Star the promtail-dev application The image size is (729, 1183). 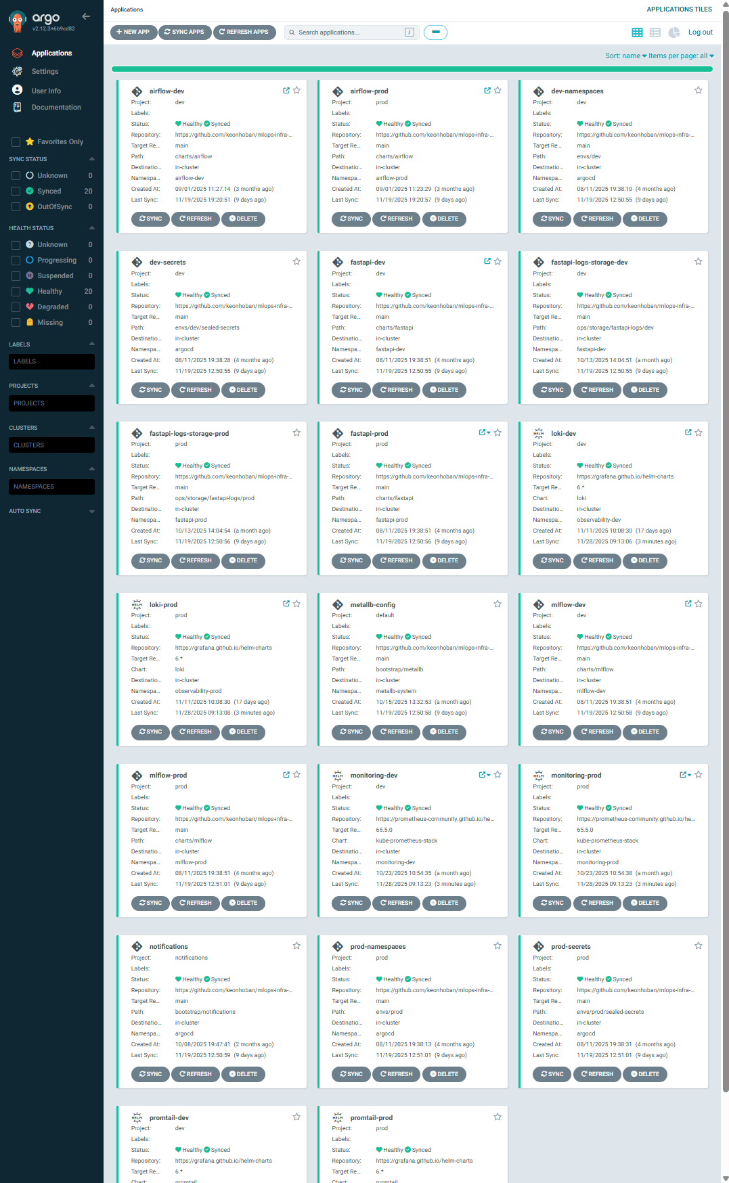click(296, 1117)
